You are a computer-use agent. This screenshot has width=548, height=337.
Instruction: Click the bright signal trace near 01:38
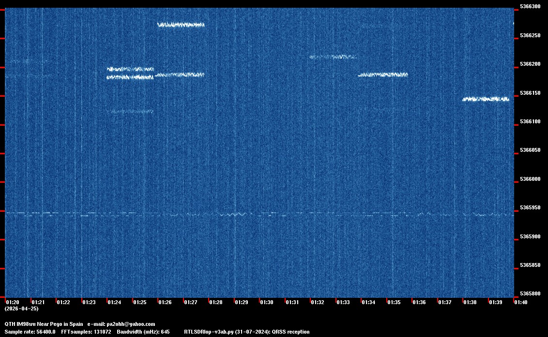tap(486, 99)
